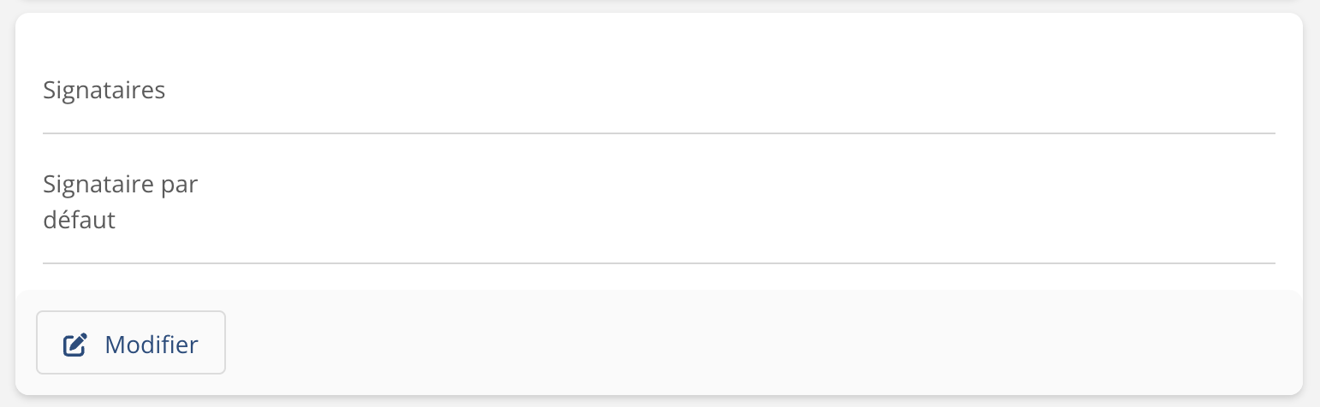This screenshot has width=1320, height=407.
Task: Click the divider line under Signataires
Action: pos(659,133)
